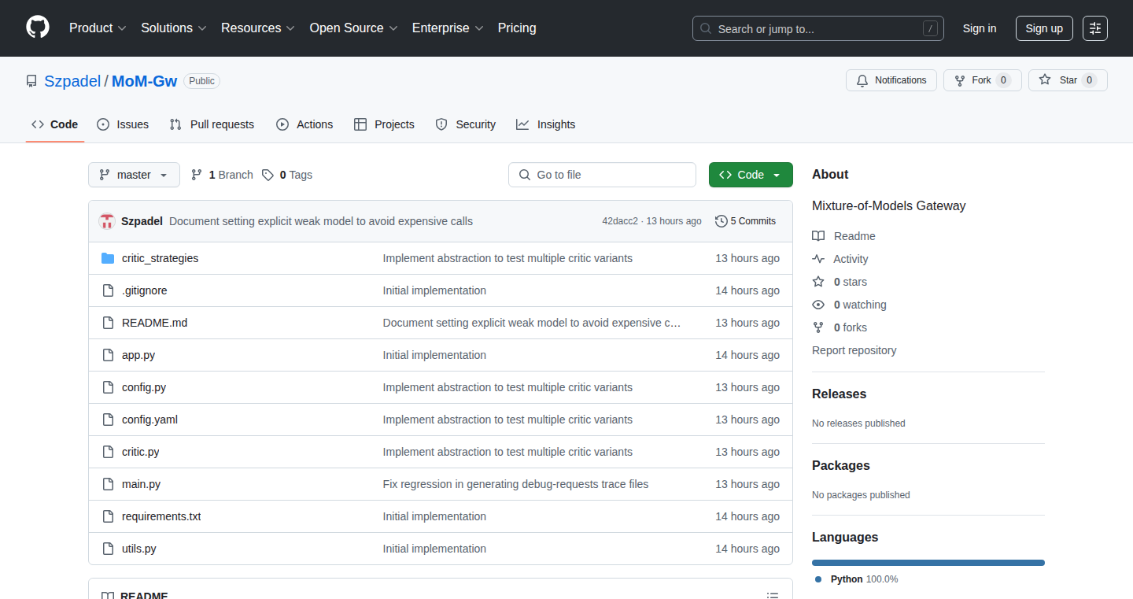Expand the Resources menu
This screenshot has width=1133, height=599.
pyautogui.click(x=258, y=28)
